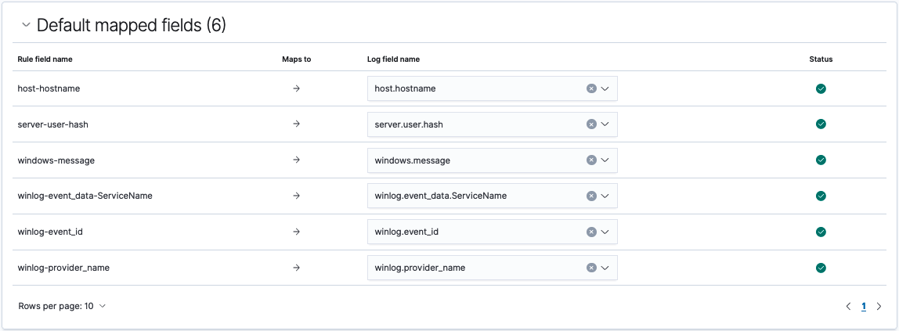The image size is (899, 331).
Task: Click status checkmark for server-user-hash row
Action: coord(821,124)
